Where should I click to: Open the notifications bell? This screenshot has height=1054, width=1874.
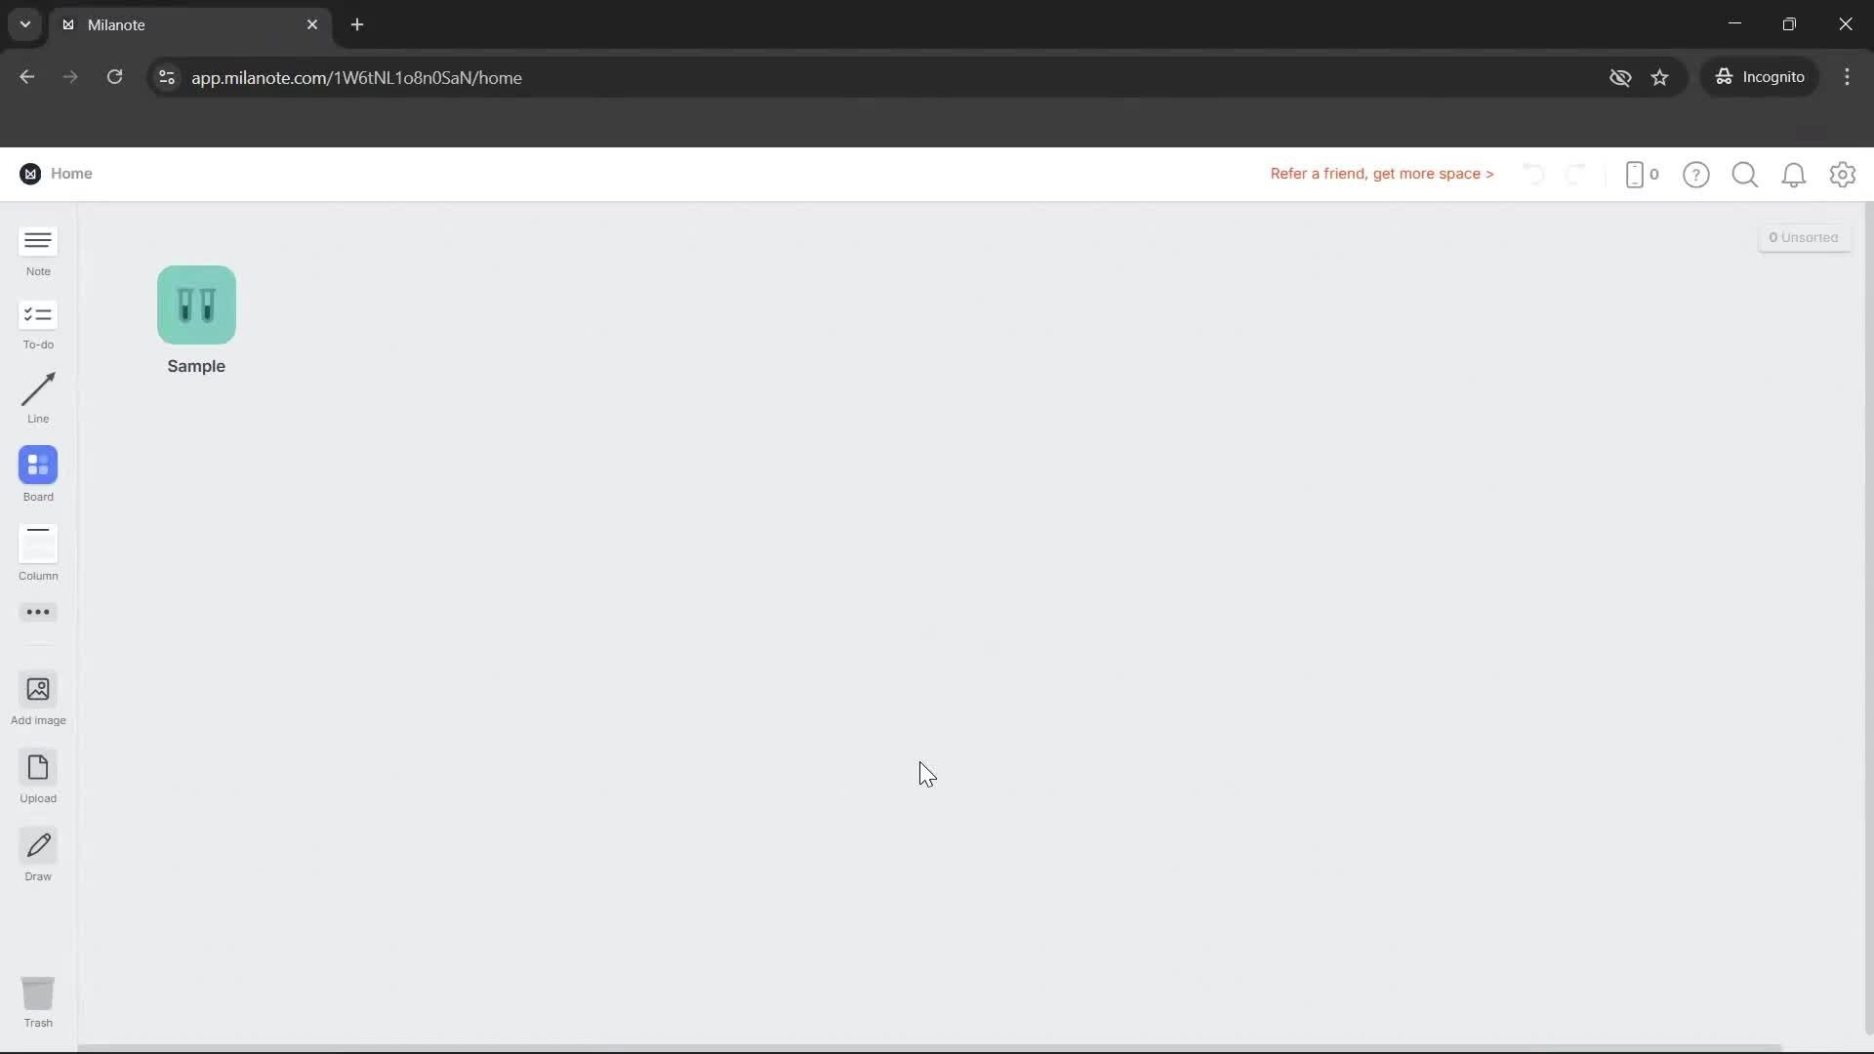(1794, 174)
